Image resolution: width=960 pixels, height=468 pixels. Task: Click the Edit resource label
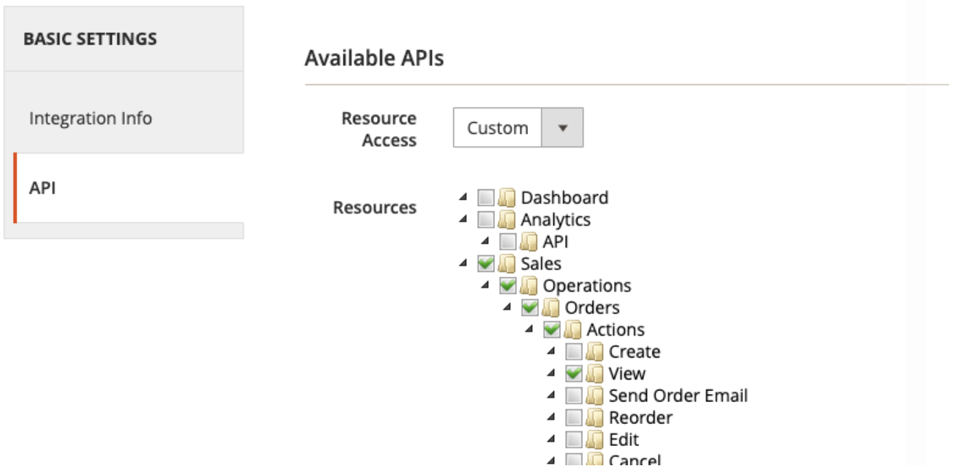click(624, 440)
